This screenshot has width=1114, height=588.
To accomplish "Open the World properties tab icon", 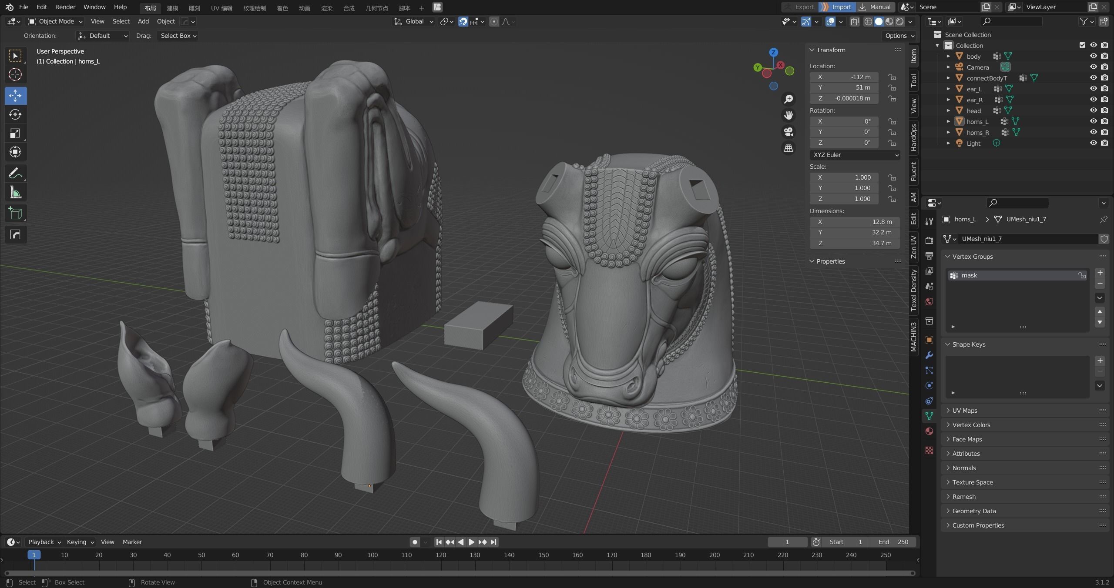I will 929,301.
